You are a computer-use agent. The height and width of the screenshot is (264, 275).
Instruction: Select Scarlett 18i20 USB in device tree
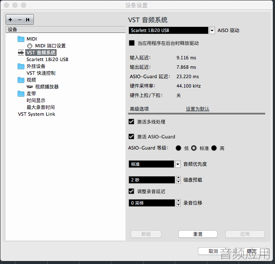click(48, 59)
